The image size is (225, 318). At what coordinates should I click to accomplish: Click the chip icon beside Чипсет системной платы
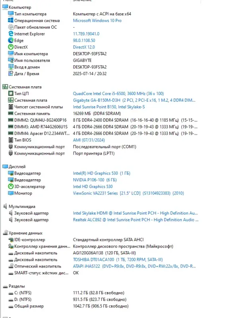click(11, 107)
